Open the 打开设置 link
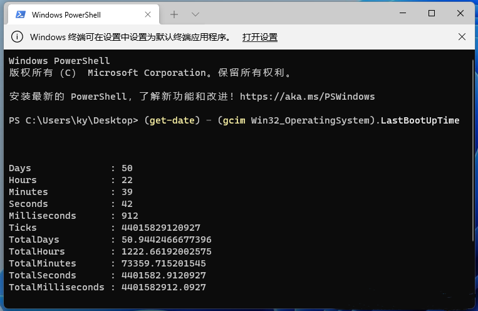The height and width of the screenshot is (311, 478). click(260, 37)
